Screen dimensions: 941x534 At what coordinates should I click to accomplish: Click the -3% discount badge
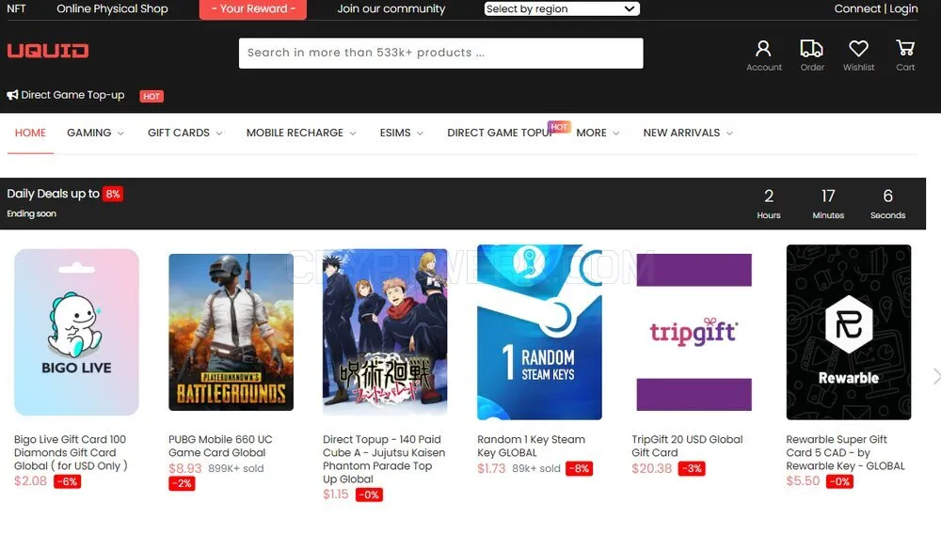click(692, 469)
